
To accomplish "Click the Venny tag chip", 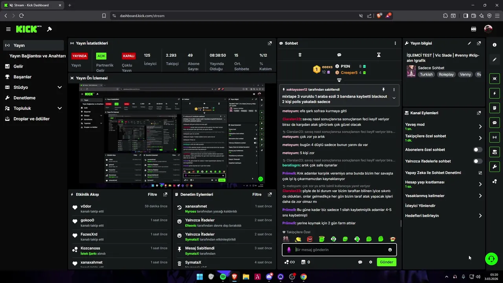I will pos(465,74).
